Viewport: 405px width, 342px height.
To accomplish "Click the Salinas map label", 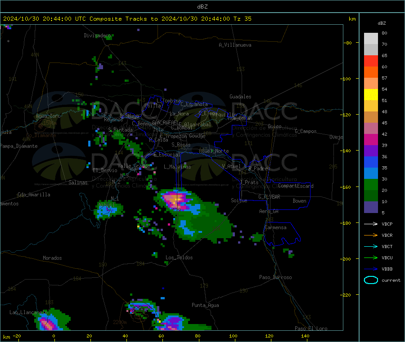I will click(78, 182).
